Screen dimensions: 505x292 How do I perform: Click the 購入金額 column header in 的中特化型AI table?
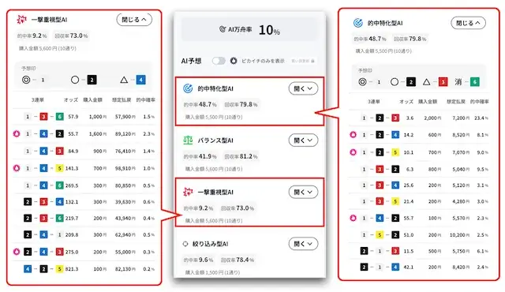point(428,102)
